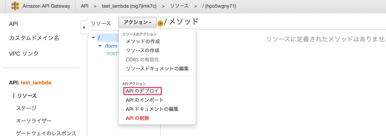Select the POST method under /form
The width and height of the screenshot is (386, 136).
(x=112, y=54)
